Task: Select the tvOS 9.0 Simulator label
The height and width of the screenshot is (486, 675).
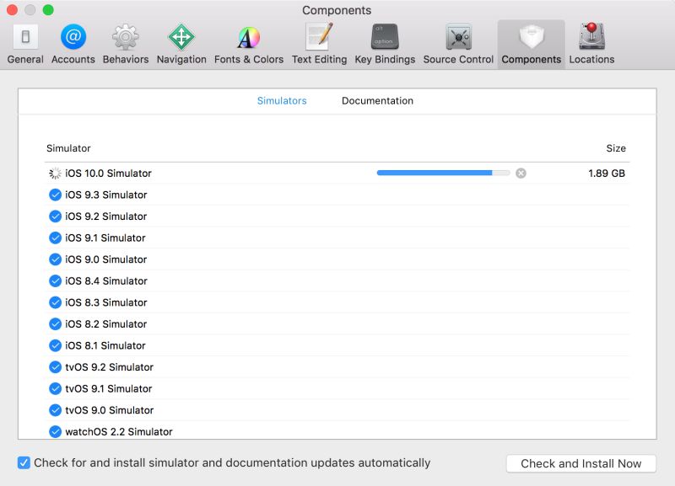Action: 110,410
